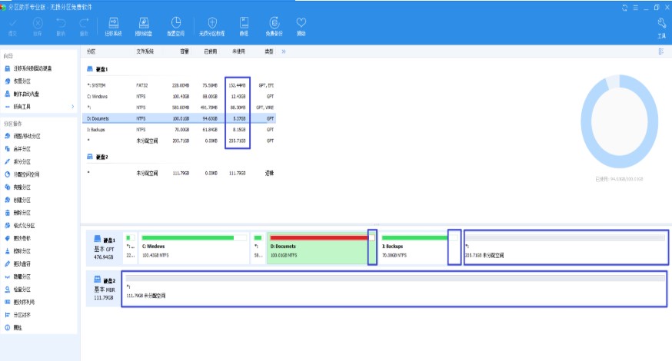
Task: Toggle list view icon at far right of header
Action: coord(660,51)
